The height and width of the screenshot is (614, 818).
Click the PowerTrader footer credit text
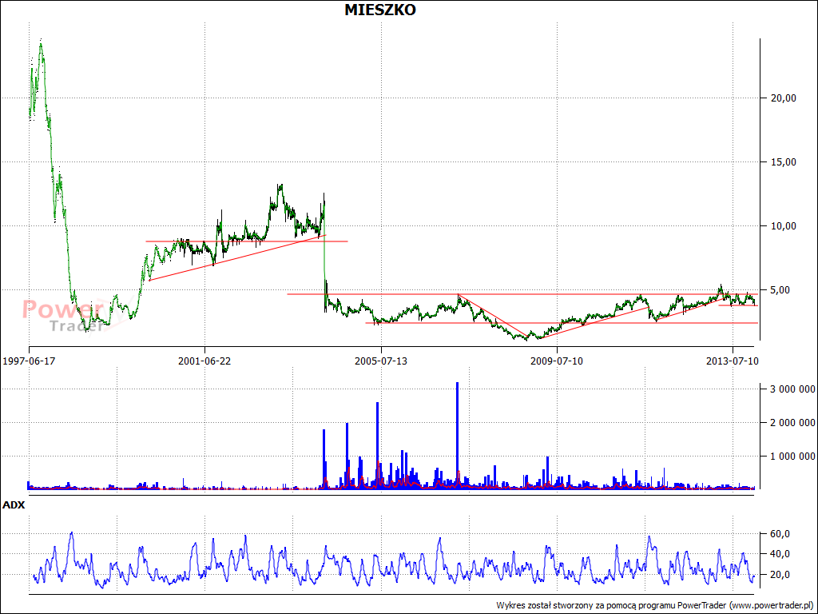[x=655, y=606]
